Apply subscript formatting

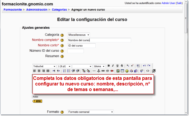pos(128,65)
